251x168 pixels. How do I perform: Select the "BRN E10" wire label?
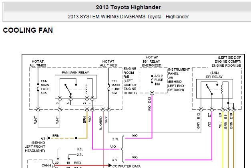pos(231,121)
